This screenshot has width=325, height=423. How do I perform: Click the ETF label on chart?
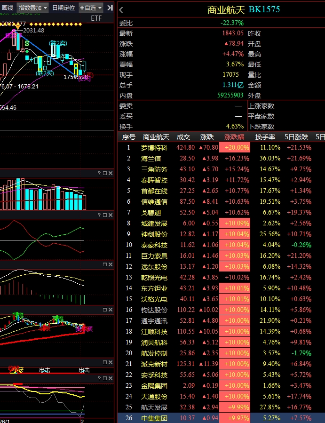pos(96,18)
